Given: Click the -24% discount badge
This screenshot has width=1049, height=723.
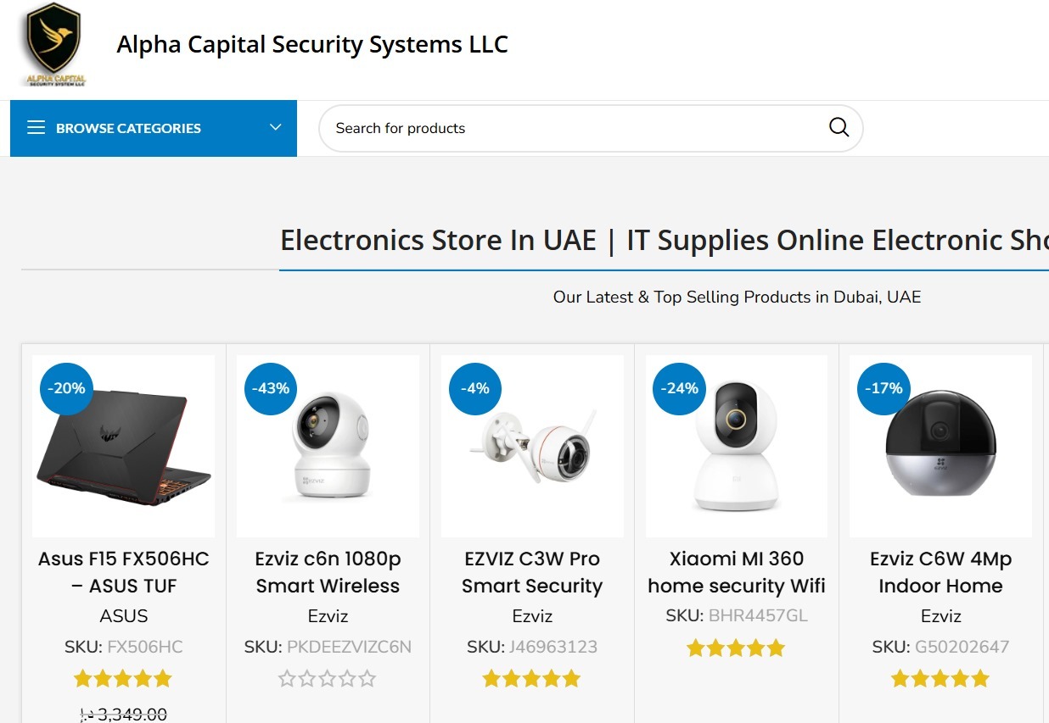Looking at the screenshot, I should [679, 388].
